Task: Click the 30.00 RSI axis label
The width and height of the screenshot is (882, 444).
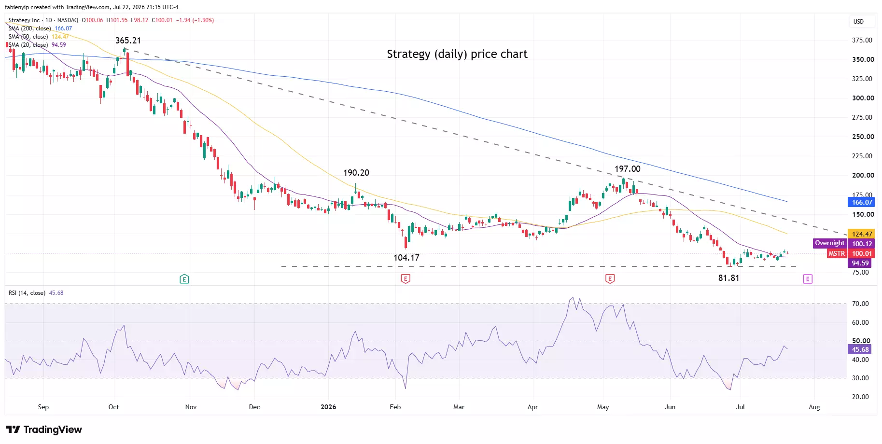Action: 860,378
